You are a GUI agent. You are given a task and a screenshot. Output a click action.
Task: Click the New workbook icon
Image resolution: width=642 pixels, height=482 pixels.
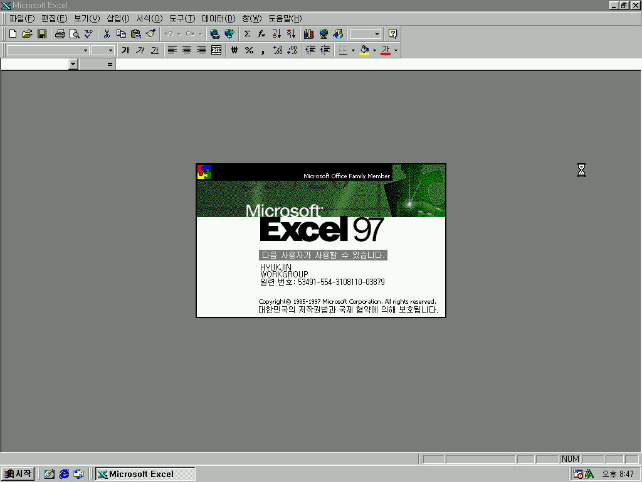pyautogui.click(x=13, y=34)
